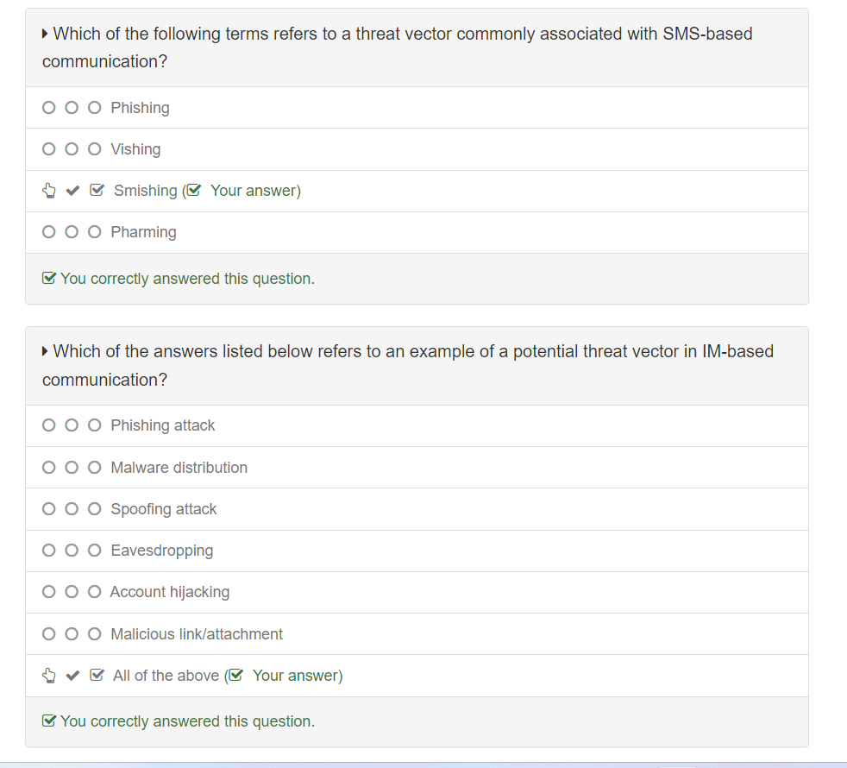The width and height of the screenshot is (847, 768).
Task: Click the gray checkmark icon beside Smishing
Action: [72, 191]
